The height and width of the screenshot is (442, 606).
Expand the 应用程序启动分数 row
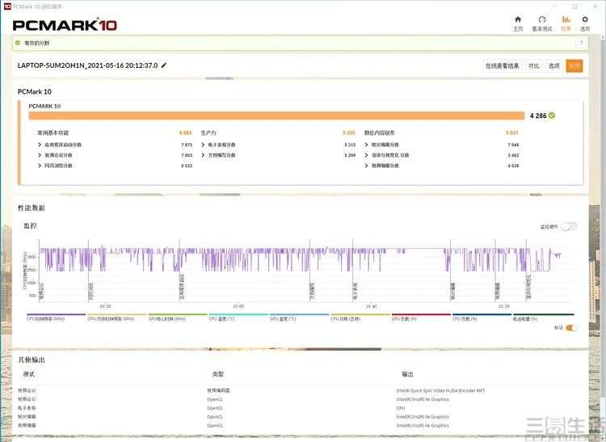pos(40,145)
